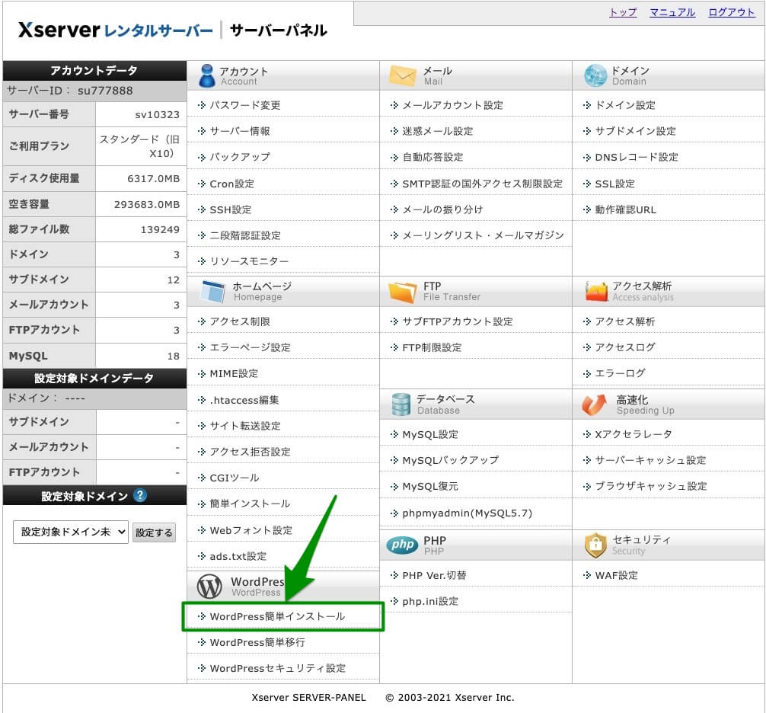The image size is (766, 713).
Task: Open .htaccess編集
Action: 244,400
